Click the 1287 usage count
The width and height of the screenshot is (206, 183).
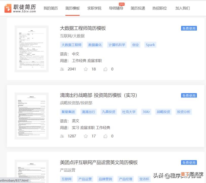[72, 136]
